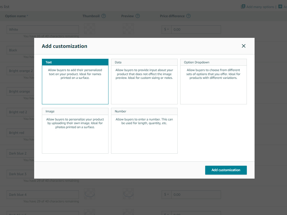Focus the White option name field
Image resolution: width=287 pixels, height=215 pixels.
tap(43, 30)
